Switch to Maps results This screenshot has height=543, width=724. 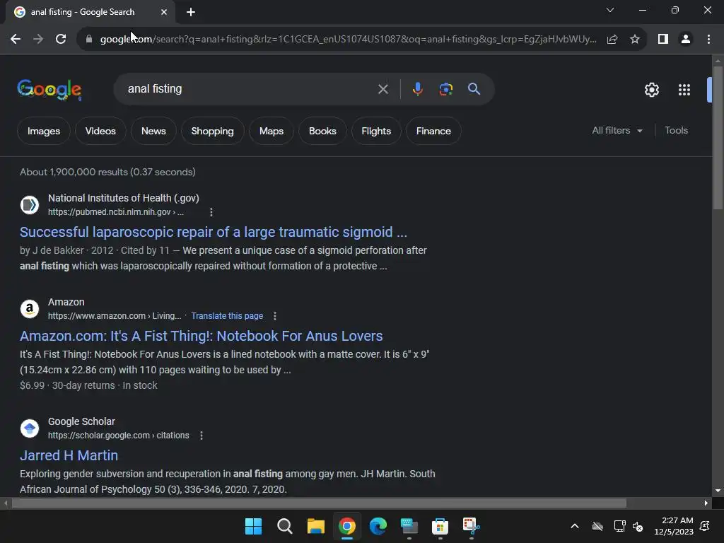[x=271, y=131]
